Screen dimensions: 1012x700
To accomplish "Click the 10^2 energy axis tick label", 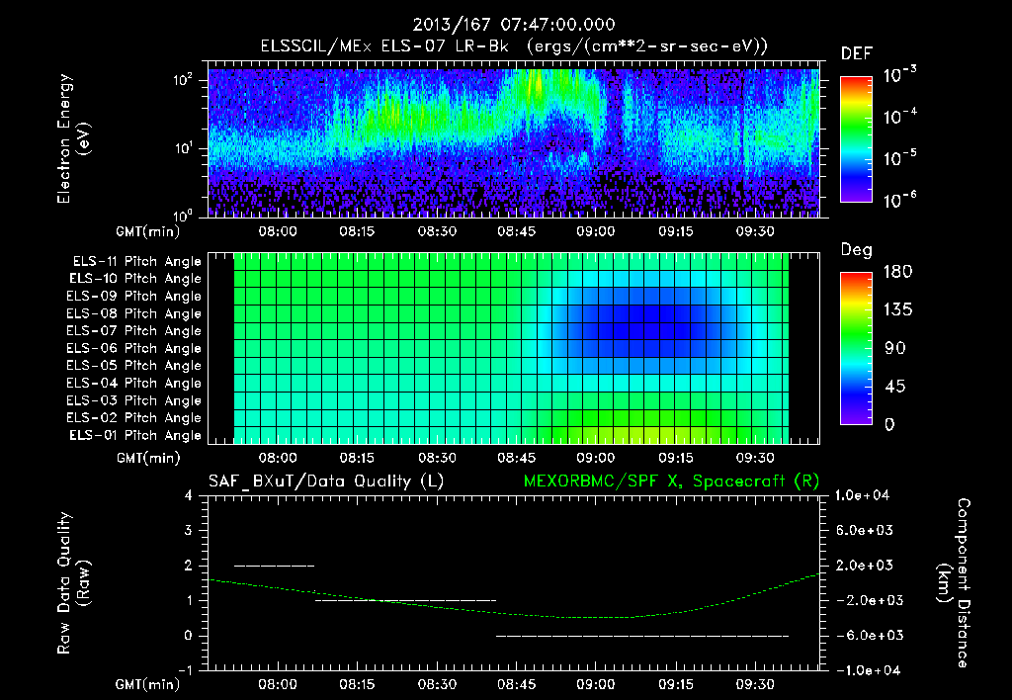I will (183, 81).
